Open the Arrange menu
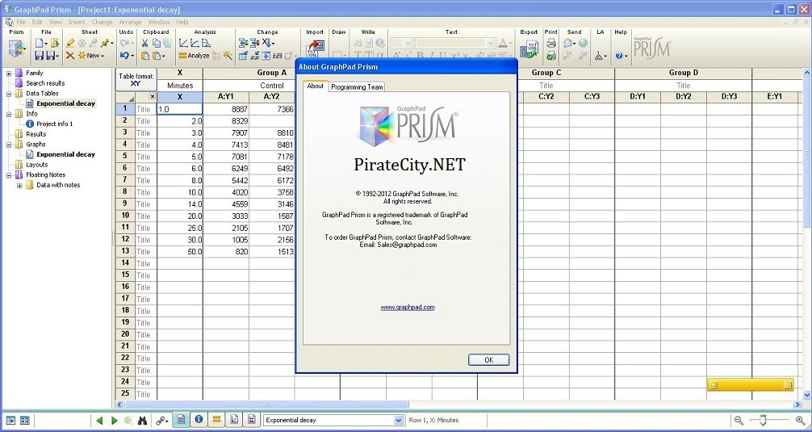Screen dimensions: 812x432 coord(130,23)
